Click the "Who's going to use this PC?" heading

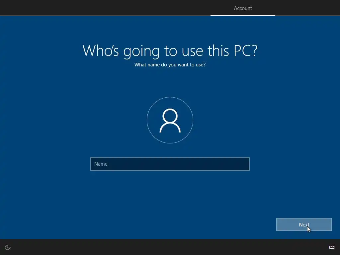(170, 51)
